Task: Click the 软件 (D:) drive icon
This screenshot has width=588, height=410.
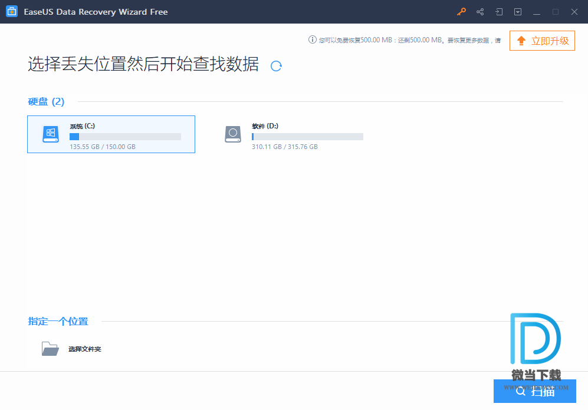Action: [x=233, y=134]
